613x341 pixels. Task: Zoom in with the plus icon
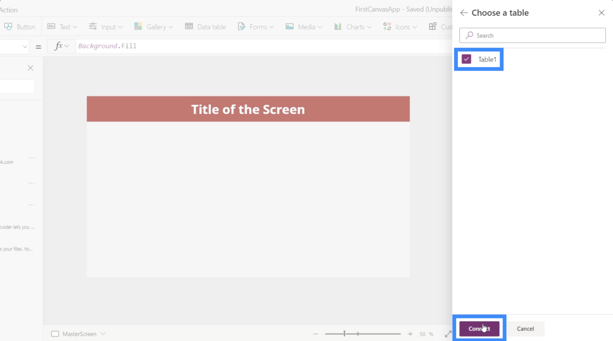410,334
